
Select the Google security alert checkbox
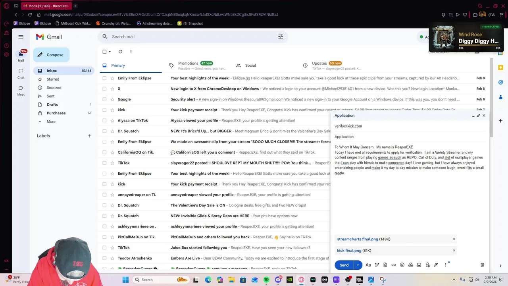[x=104, y=99]
